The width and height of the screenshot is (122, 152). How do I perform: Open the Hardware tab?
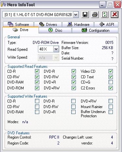78,24
